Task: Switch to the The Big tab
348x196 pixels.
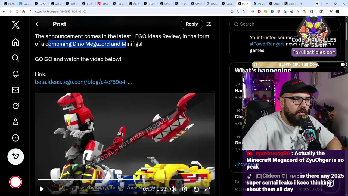Action: pyautogui.click(x=259, y=4)
